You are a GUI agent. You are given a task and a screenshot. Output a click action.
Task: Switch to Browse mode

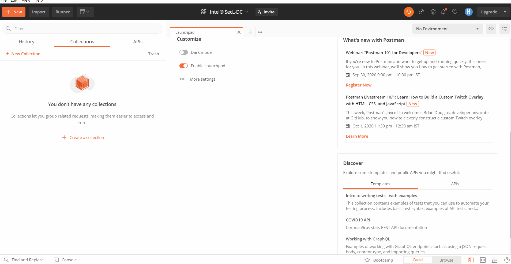click(446, 260)
